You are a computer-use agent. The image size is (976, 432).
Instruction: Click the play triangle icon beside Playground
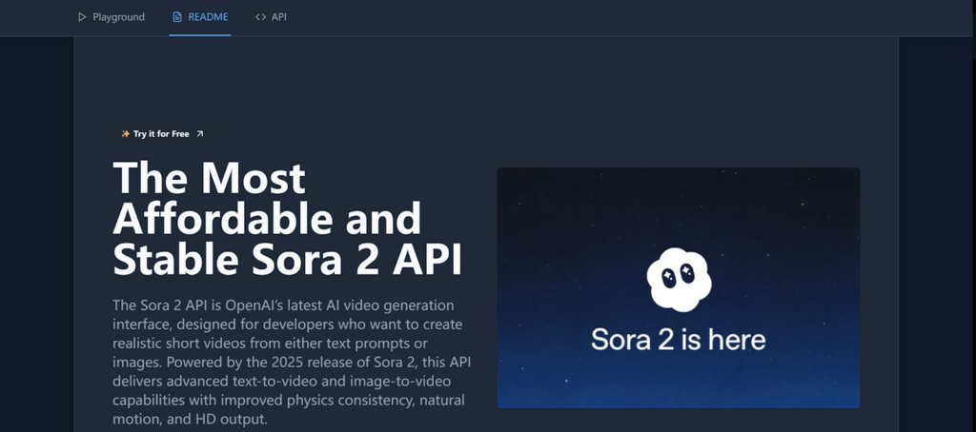pyautogui.click(x=82, y=17)
